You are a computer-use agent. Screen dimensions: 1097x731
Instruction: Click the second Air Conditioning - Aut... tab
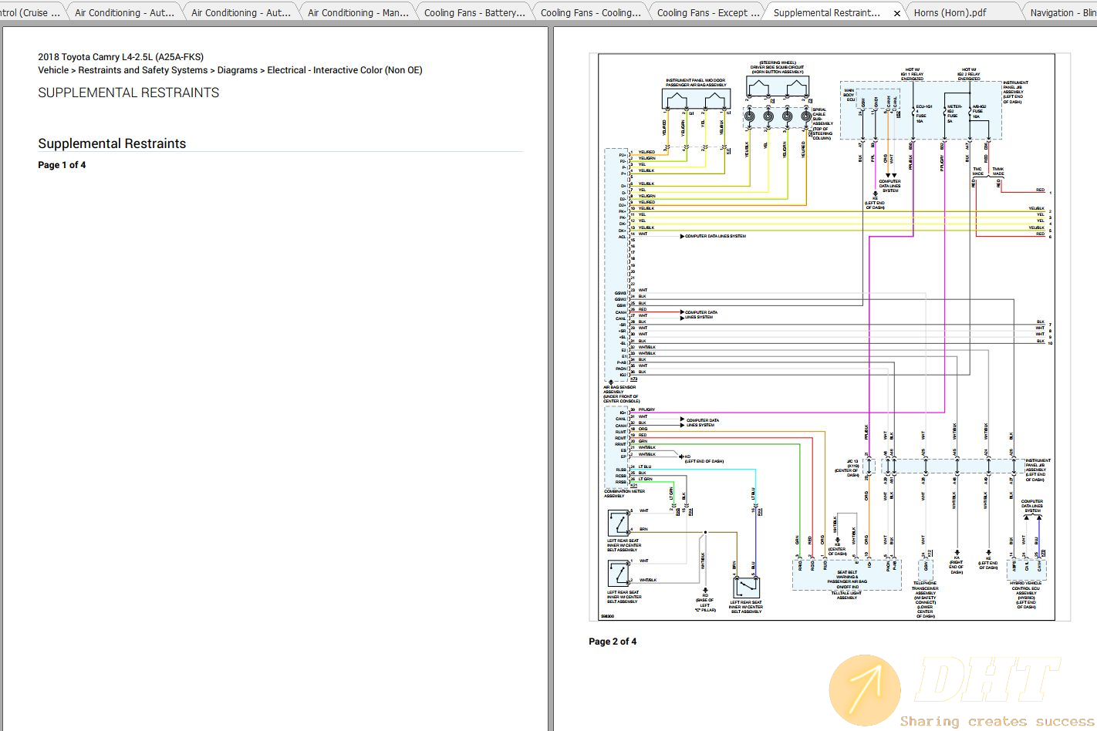tap(241, 12)
